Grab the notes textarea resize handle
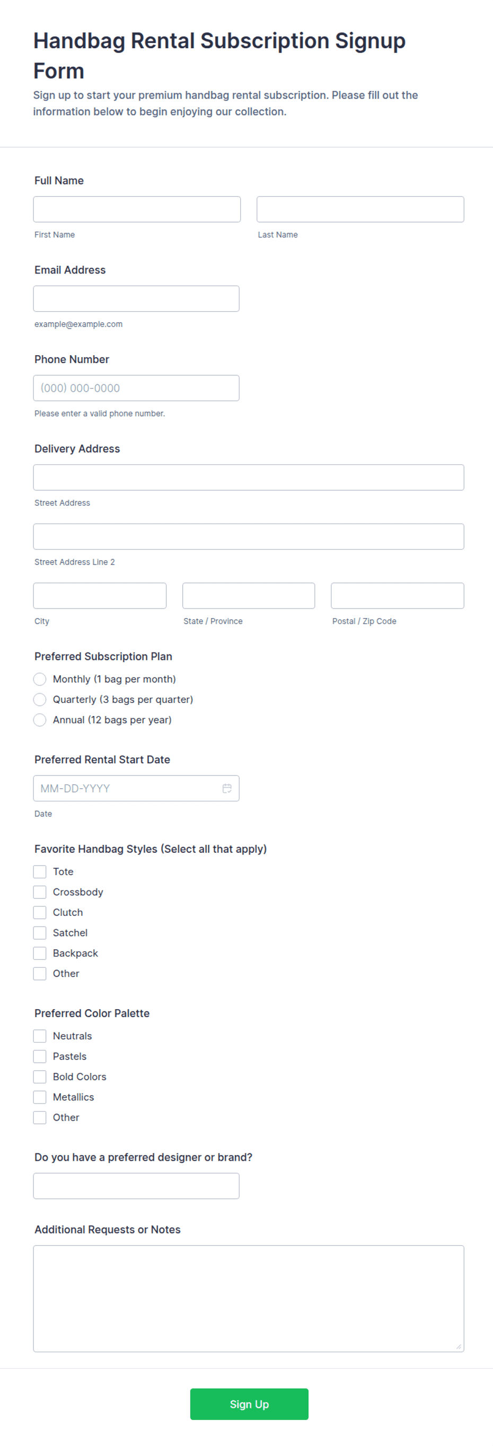This screenshot has height=1446, width=493. 458,1346
